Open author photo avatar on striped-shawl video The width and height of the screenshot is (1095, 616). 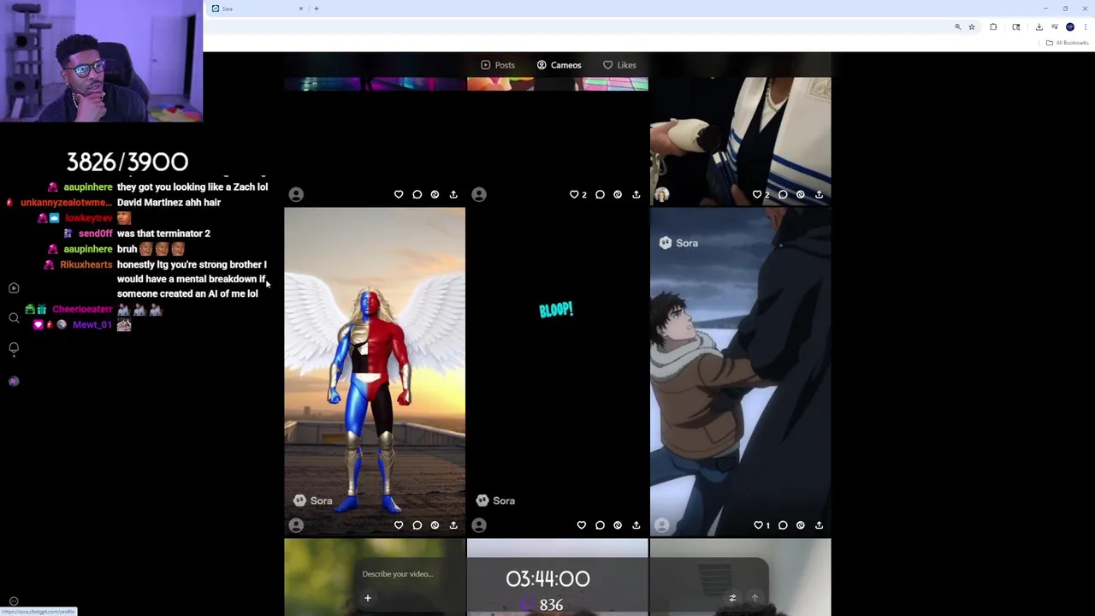[662, 195]
